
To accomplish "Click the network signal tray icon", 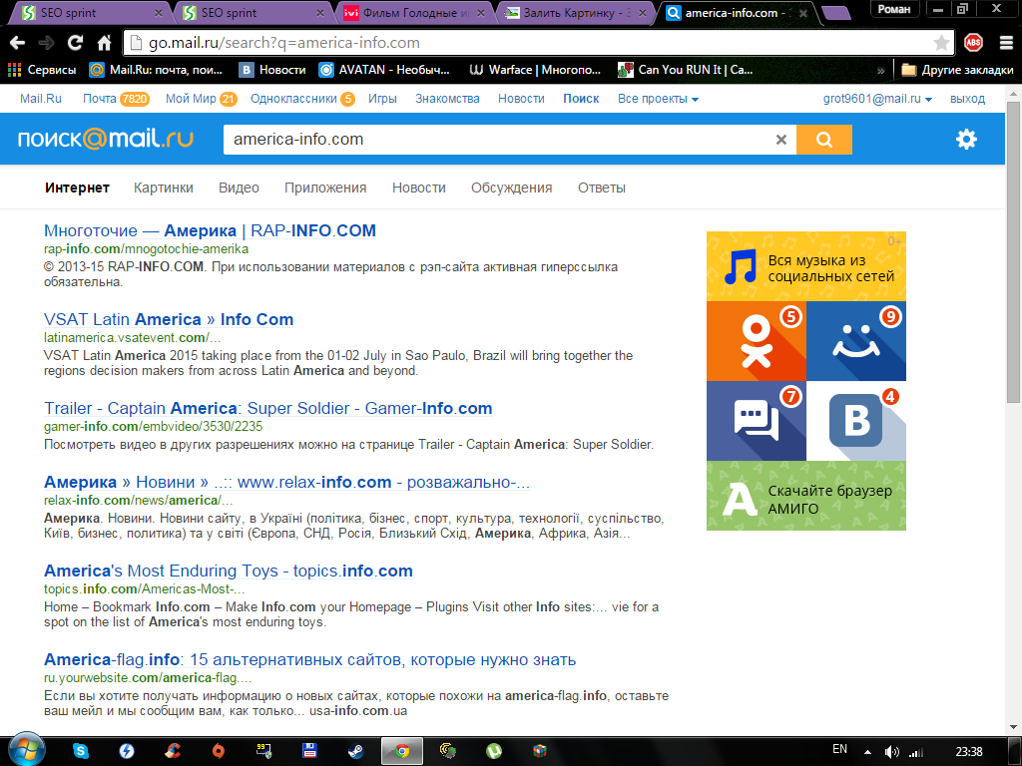I will pyautogui.click(x=916, y=752).
